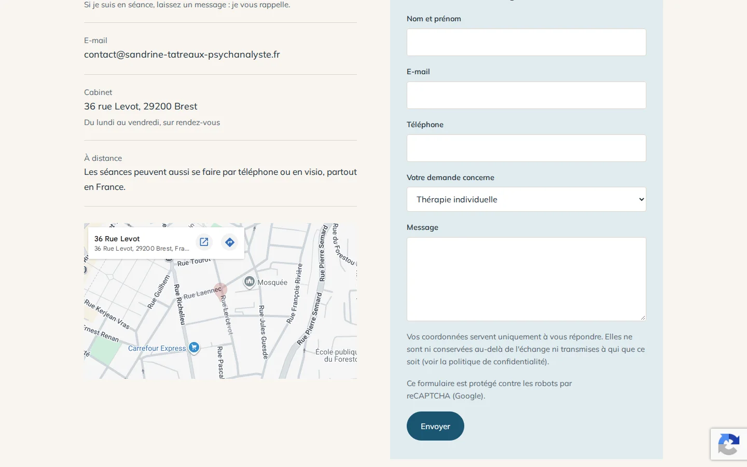
Task: Click inside the Message text area
Action: (526, 279)
